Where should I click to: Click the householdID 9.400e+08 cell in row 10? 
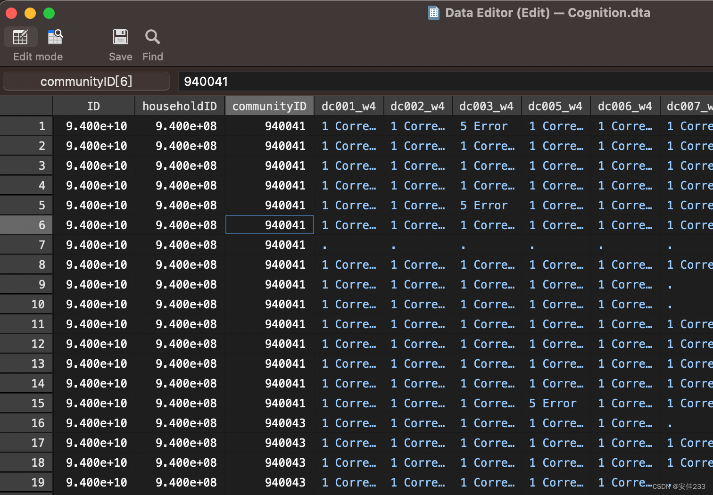point(180,304)
